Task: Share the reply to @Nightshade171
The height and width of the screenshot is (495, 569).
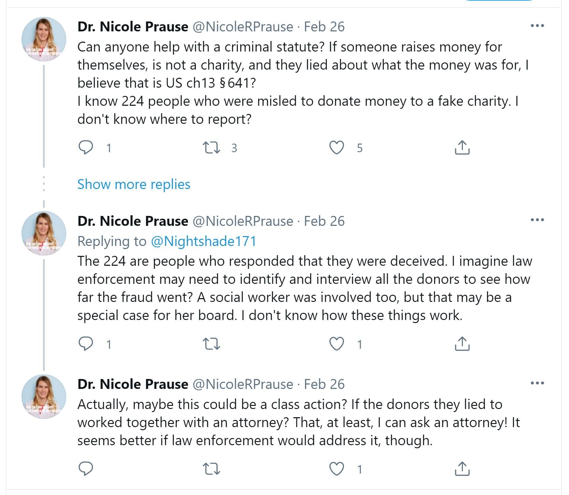Action: coord(462,344)
